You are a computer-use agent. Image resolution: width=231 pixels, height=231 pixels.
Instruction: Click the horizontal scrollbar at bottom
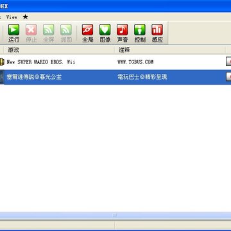[x=116, y=216]
